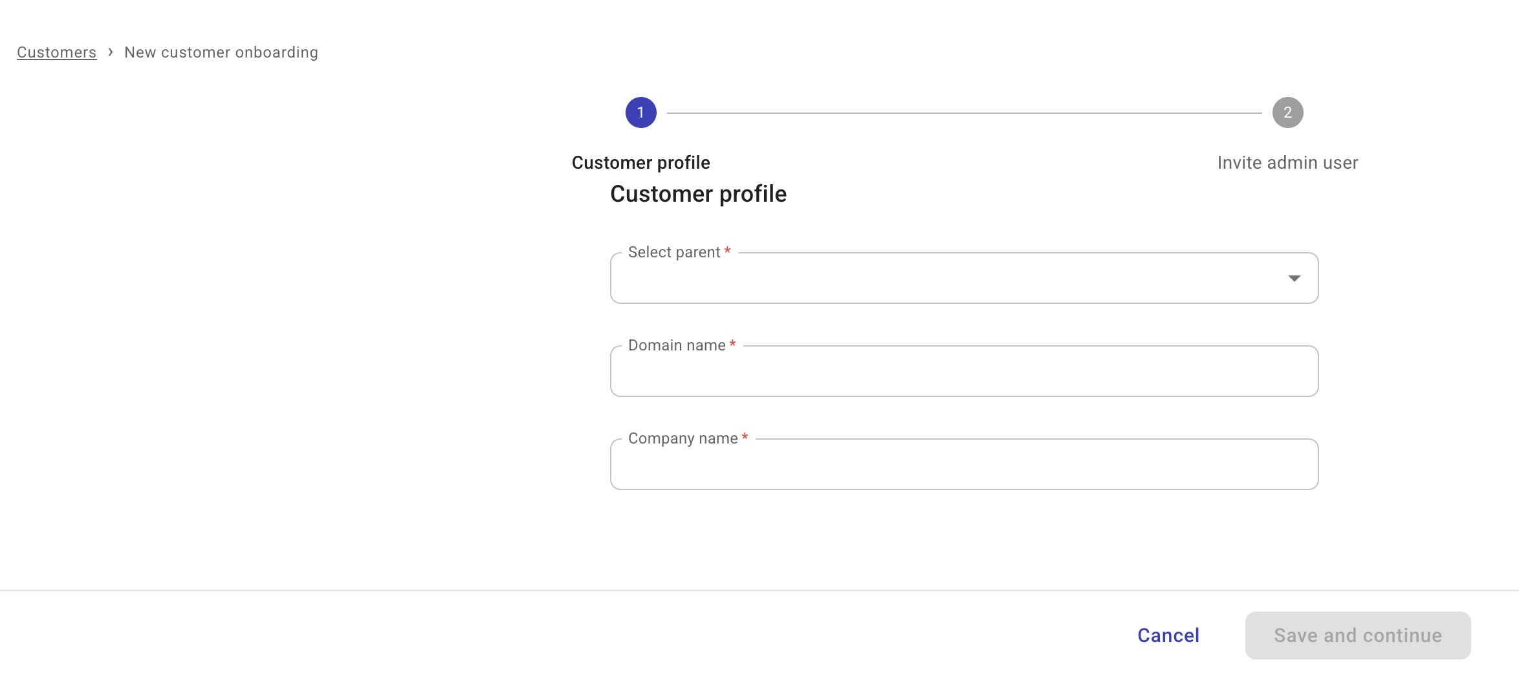Click the New customer onboarding breadcrumb
This screenshot has height=675, width=1519.
click(x=221, y=52)
